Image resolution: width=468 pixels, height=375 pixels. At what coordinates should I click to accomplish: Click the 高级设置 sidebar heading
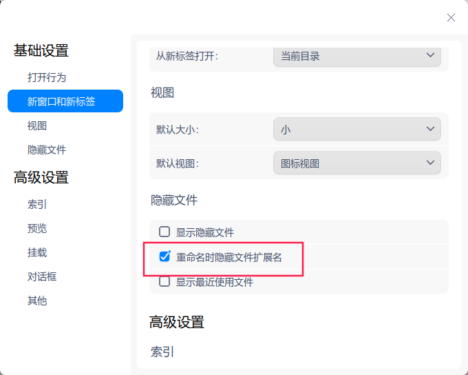point(41,177)
